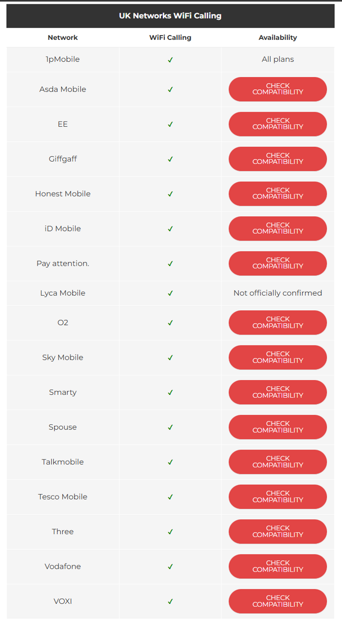Viewport: 342px width, 622px height.
Task: Click the green checkmark in the 1pMobile row
Action: [x=170, y=60]
